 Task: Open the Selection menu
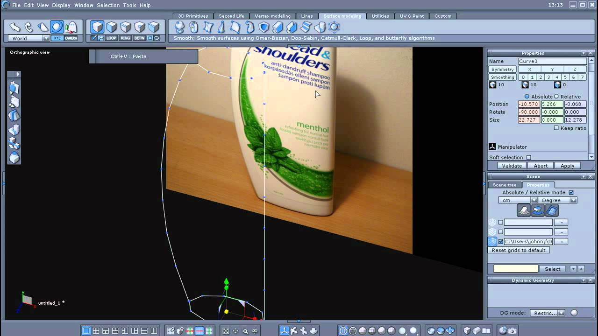pyautogui.click(x=108, y=5)
